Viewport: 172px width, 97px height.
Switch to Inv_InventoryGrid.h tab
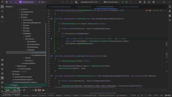(x=83, y=7)
